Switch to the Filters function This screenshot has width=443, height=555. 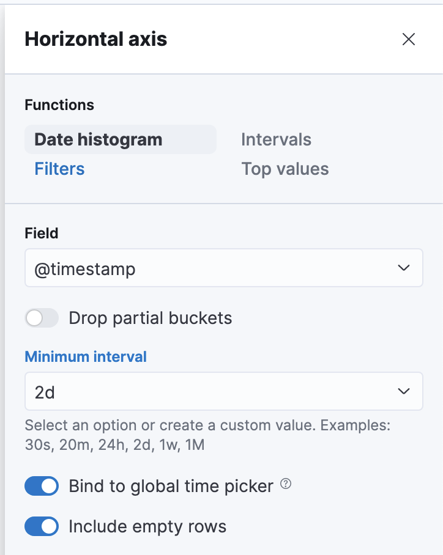pyautogui.click(x=59, y=169)
